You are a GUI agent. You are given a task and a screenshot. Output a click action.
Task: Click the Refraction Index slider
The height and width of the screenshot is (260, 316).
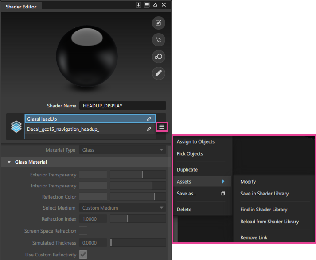click(x=138, y=219)
